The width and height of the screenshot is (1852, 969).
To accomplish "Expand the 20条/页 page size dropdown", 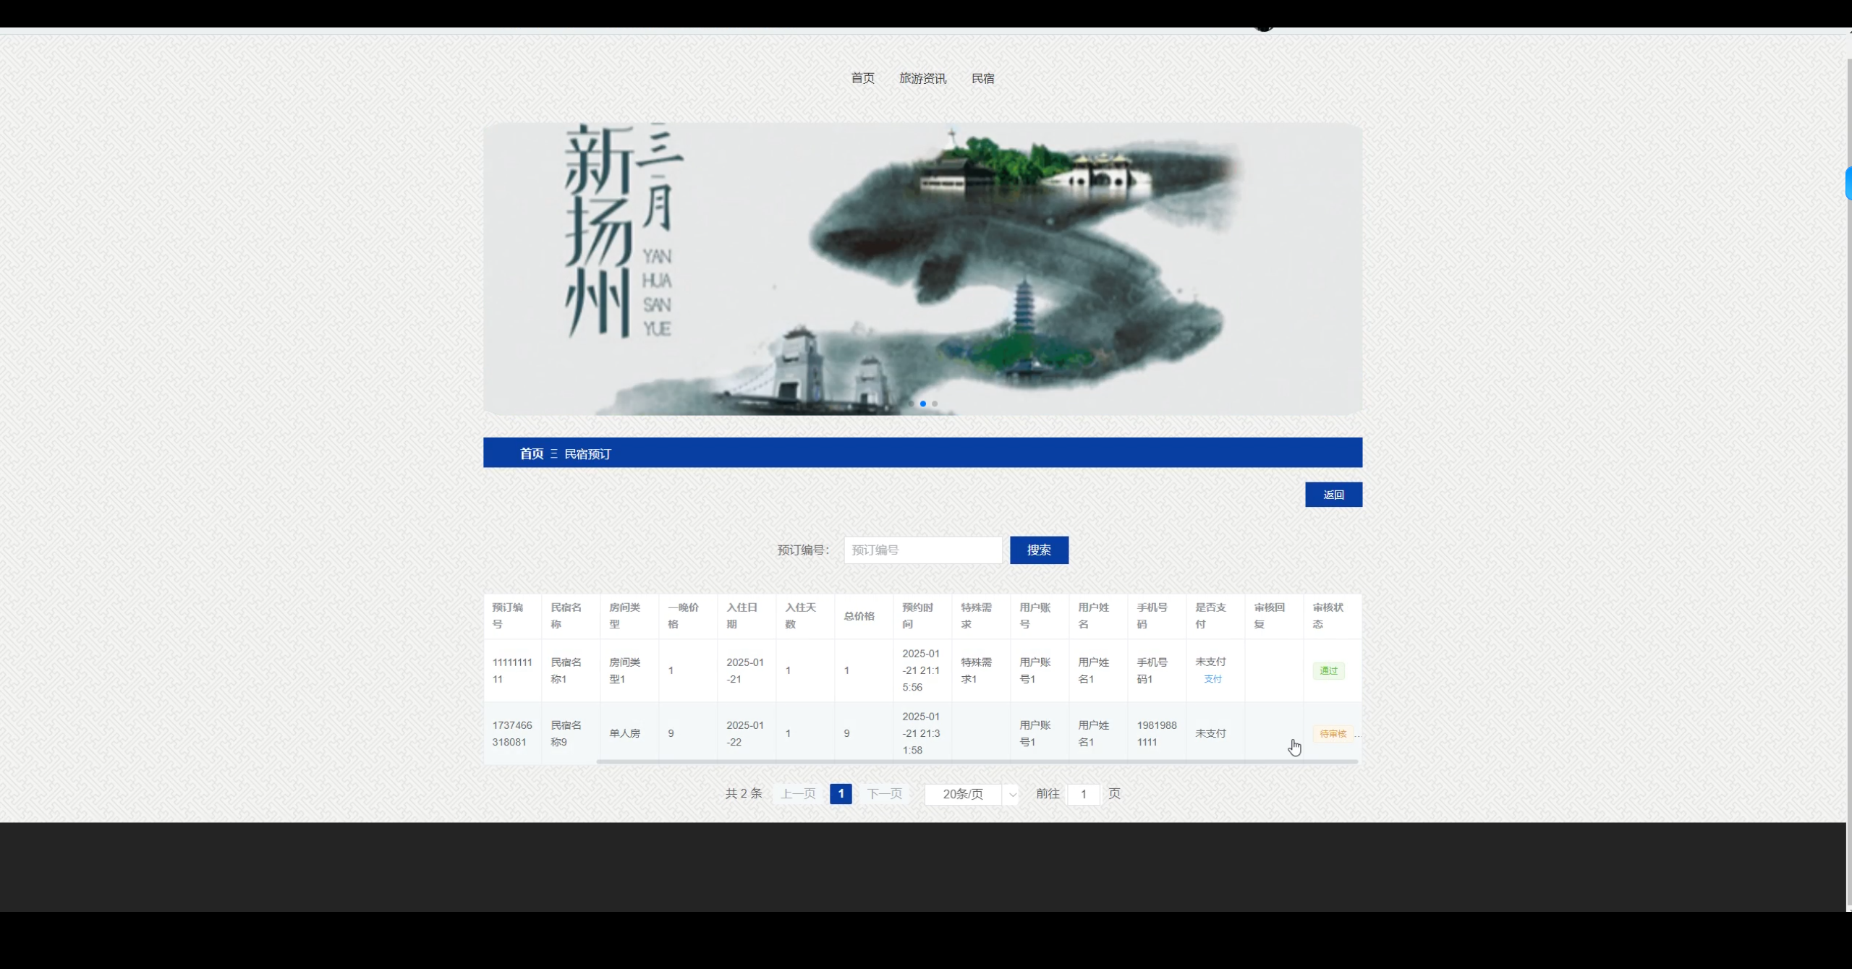I will click(x=963, y=794).
